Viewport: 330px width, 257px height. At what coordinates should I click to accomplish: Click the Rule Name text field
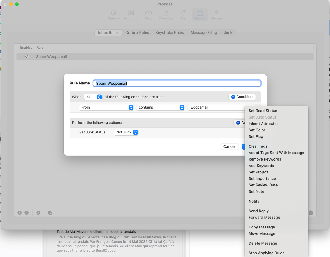(x=177, y=83)
